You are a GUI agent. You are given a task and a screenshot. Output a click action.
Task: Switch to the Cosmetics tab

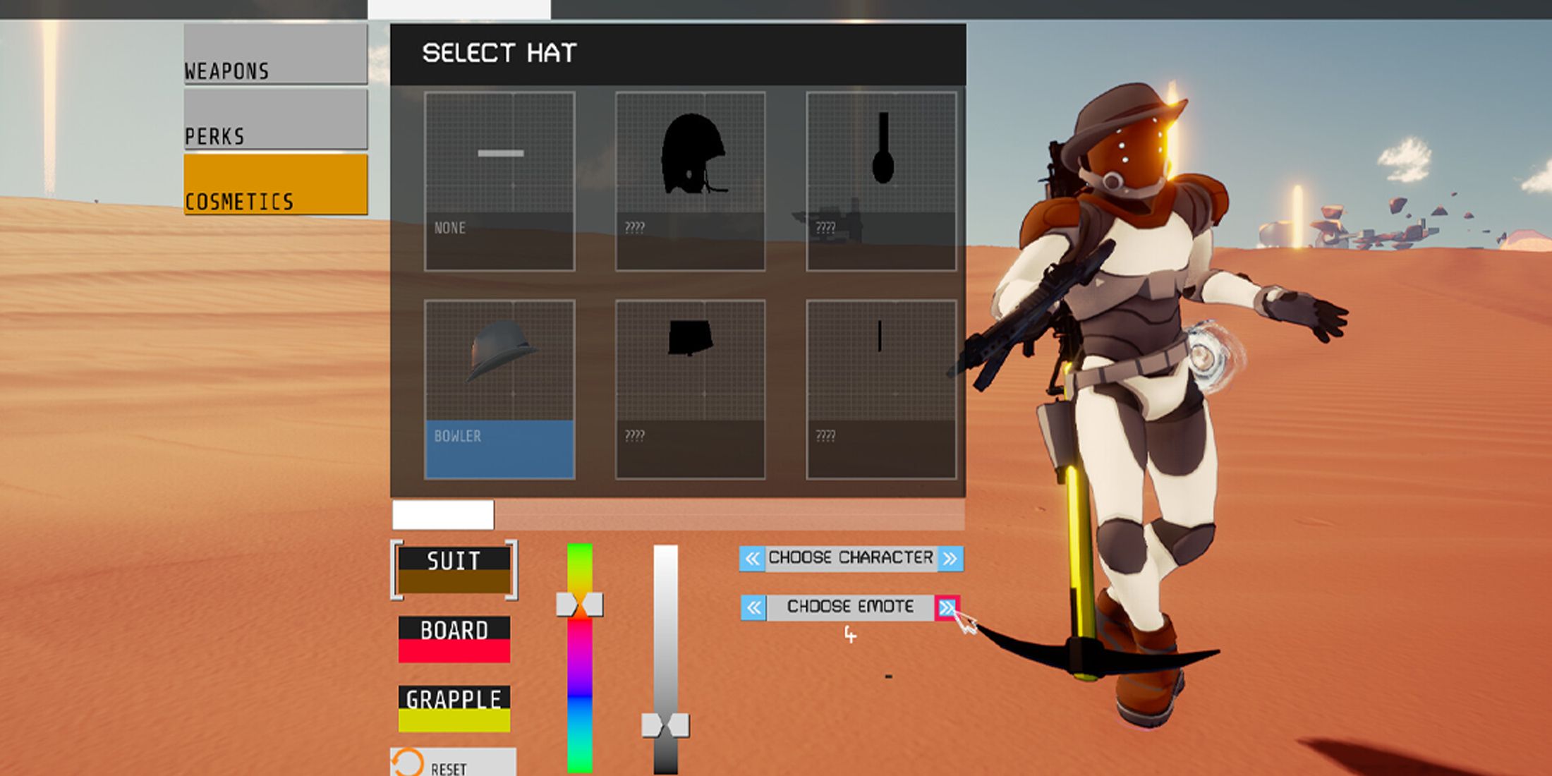pyautogui.click(x=275, y=185)
